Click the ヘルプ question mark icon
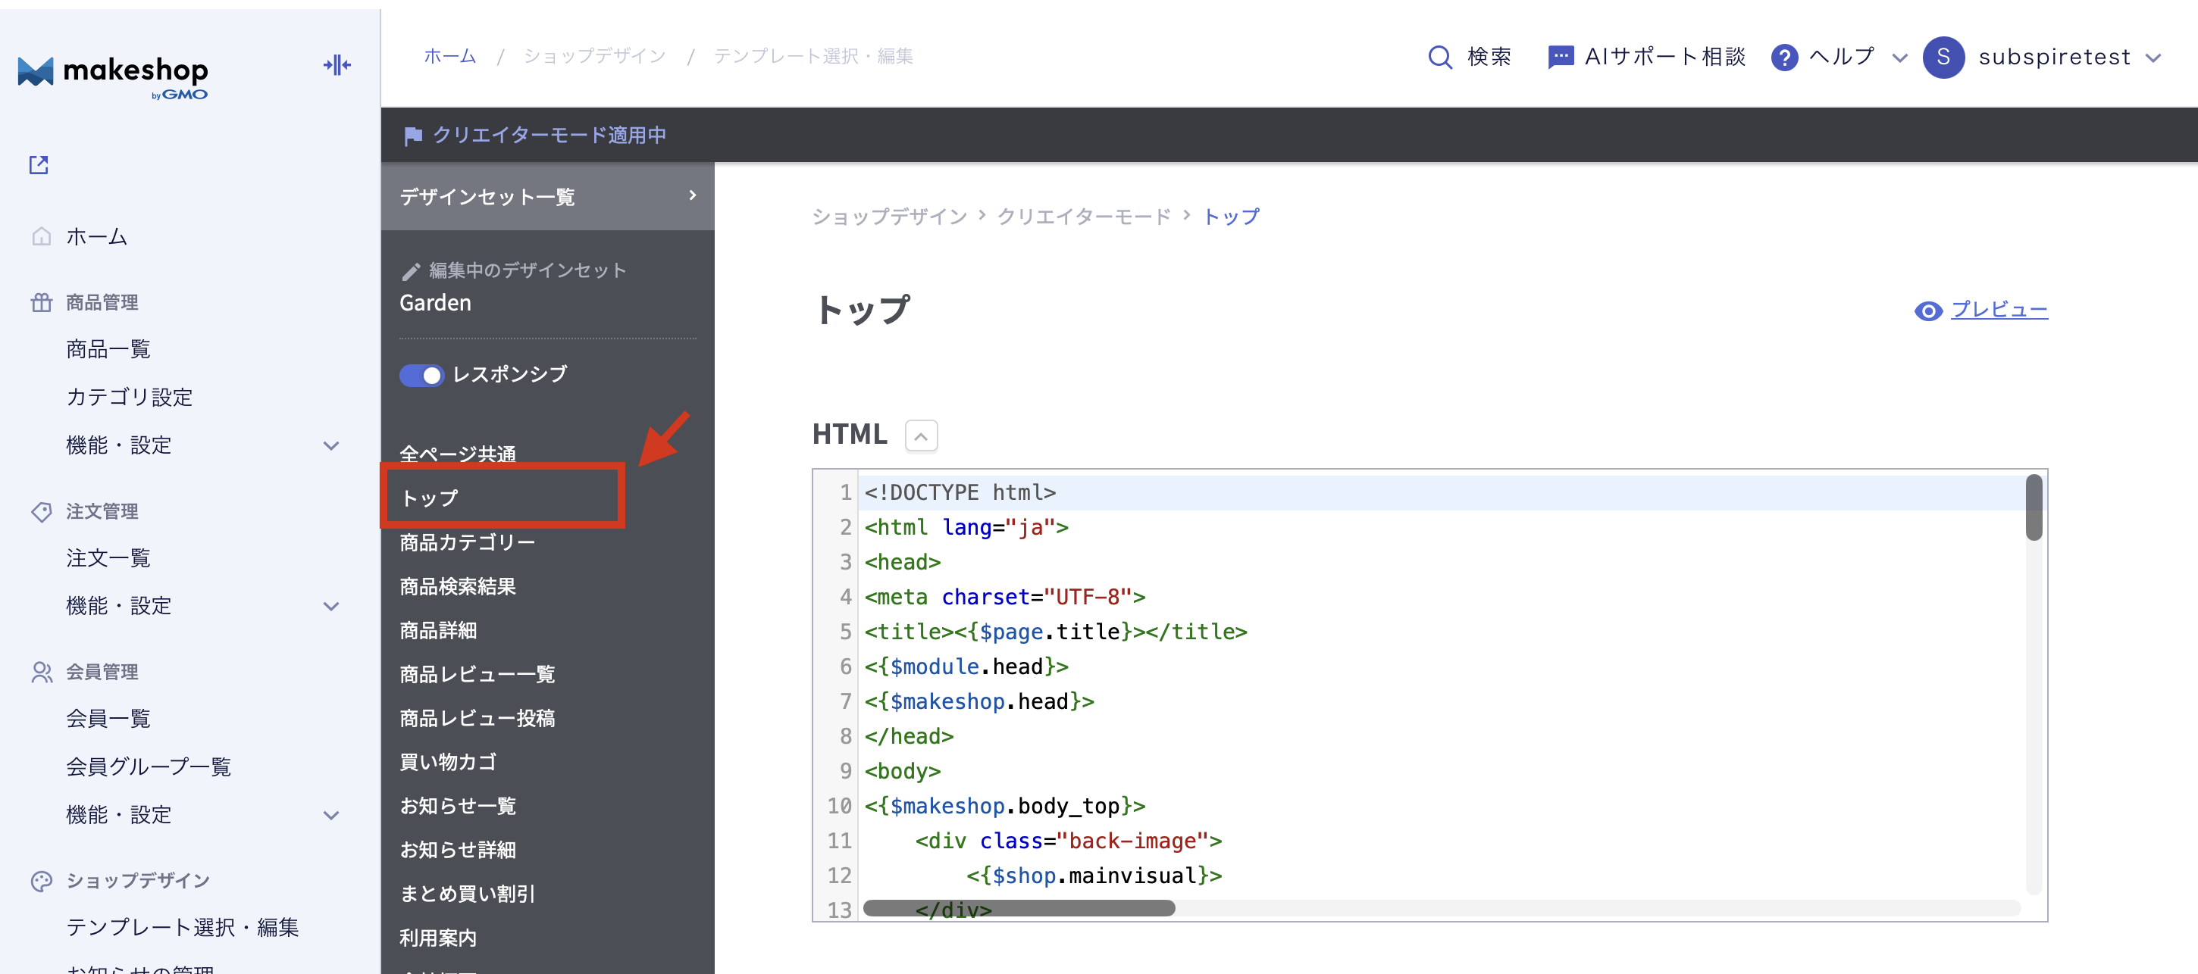This screenshot has width=2198, height=974. click(x=1784, y=57)
